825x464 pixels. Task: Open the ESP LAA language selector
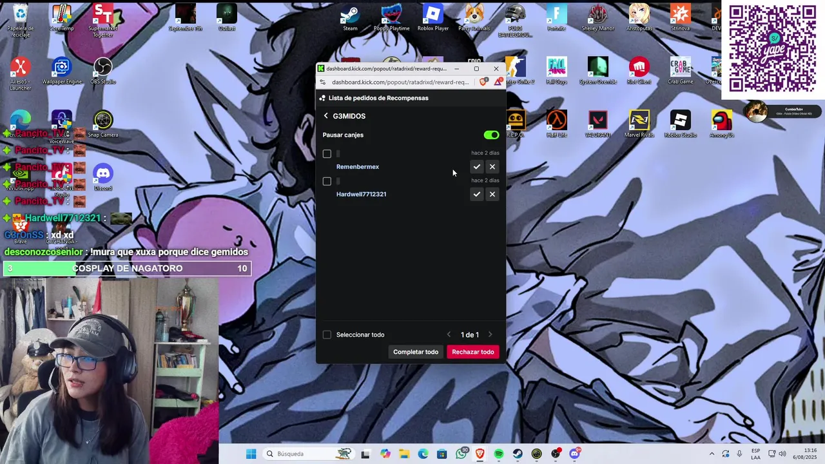point(755,454)
